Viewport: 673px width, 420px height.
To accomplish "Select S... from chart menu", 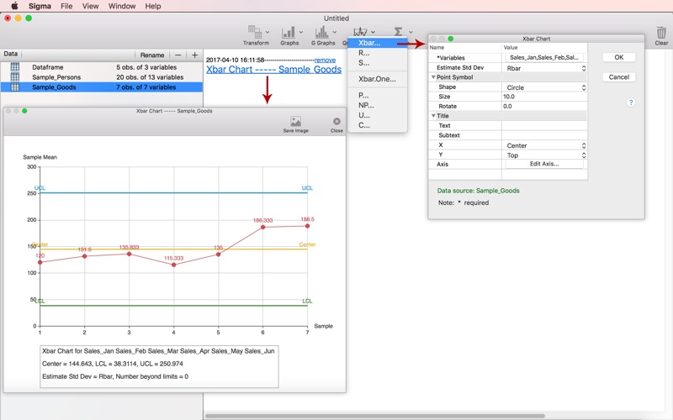I will pyautogui.click(x=377, y=62).
